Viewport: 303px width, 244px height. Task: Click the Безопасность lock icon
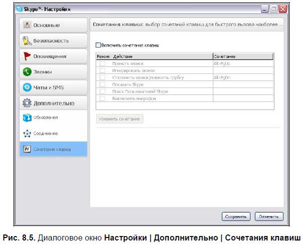coord(28,40)
